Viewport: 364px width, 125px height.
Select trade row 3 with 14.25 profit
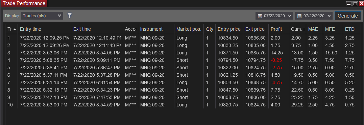pos(183,53)
